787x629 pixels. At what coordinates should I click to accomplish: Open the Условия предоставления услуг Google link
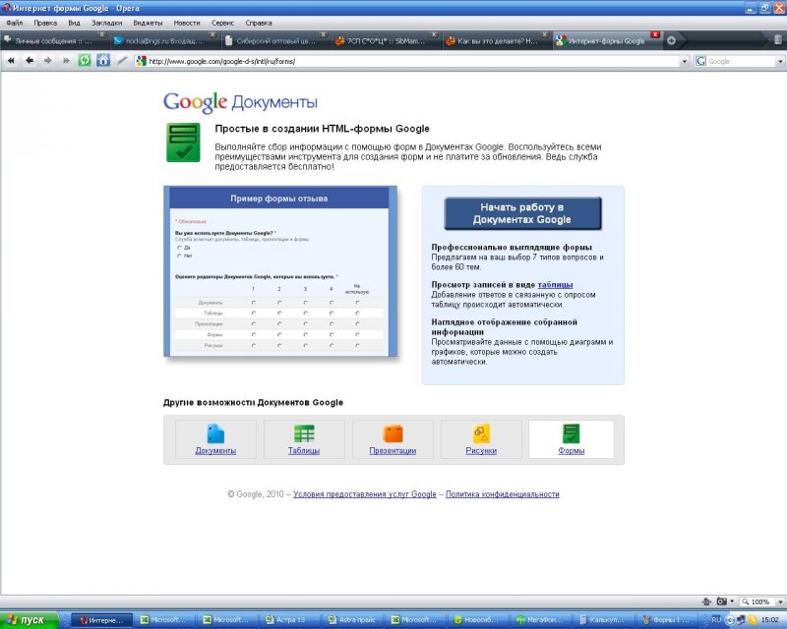365,494
